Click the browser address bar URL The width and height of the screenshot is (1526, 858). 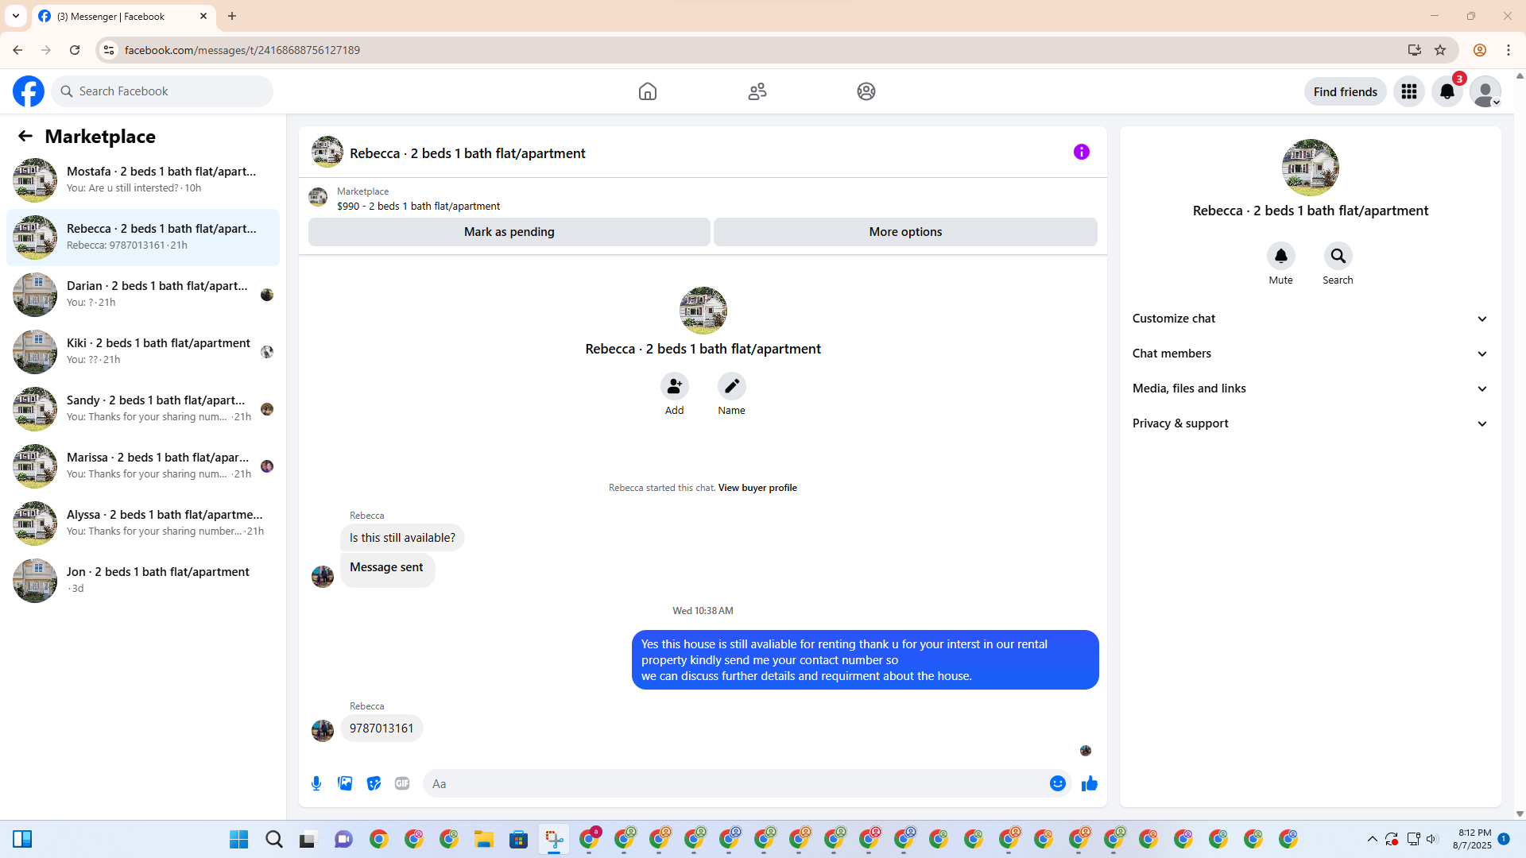[242, 50]
